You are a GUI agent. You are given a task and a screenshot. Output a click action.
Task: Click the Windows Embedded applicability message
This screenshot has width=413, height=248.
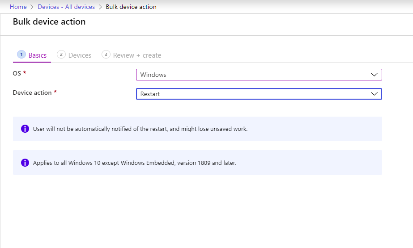[134, 163]
